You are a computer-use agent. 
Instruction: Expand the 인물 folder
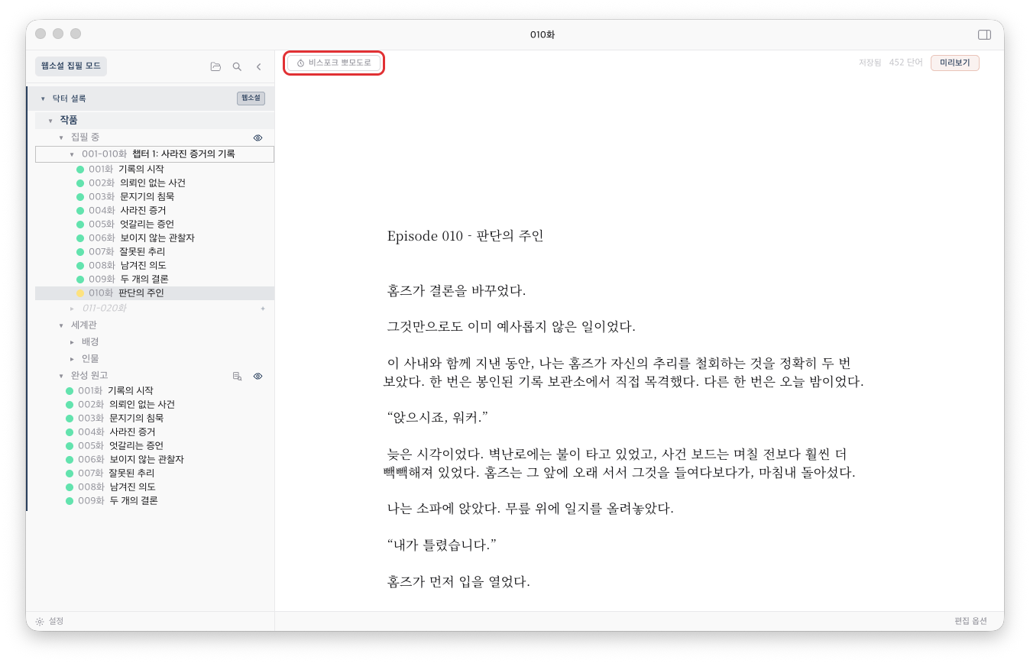pyautogui.click(x=72, y=359)
